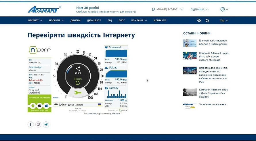This screenshot has height=141, width=256.
Task: Open the wrench settings on gauge
Action: coord(78,93)
